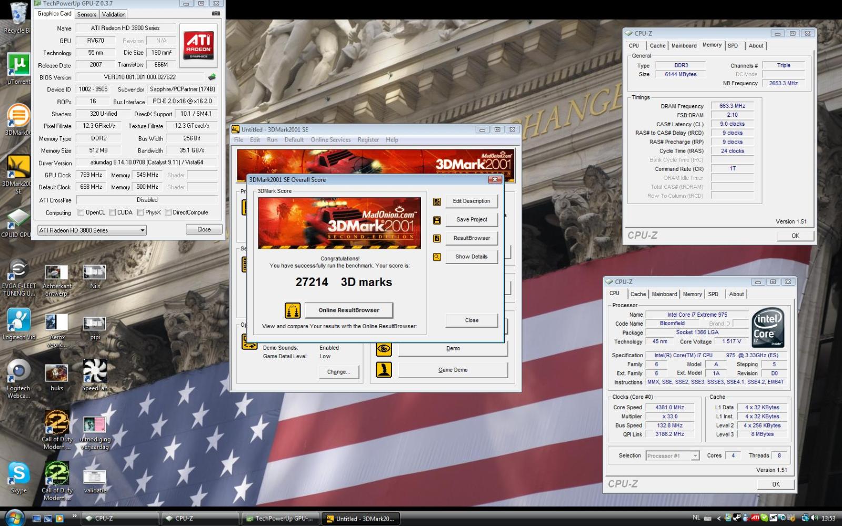Click the Game Demo button
Image resolution: width=842 pixels, height=526 pixels.
[453, 370]
